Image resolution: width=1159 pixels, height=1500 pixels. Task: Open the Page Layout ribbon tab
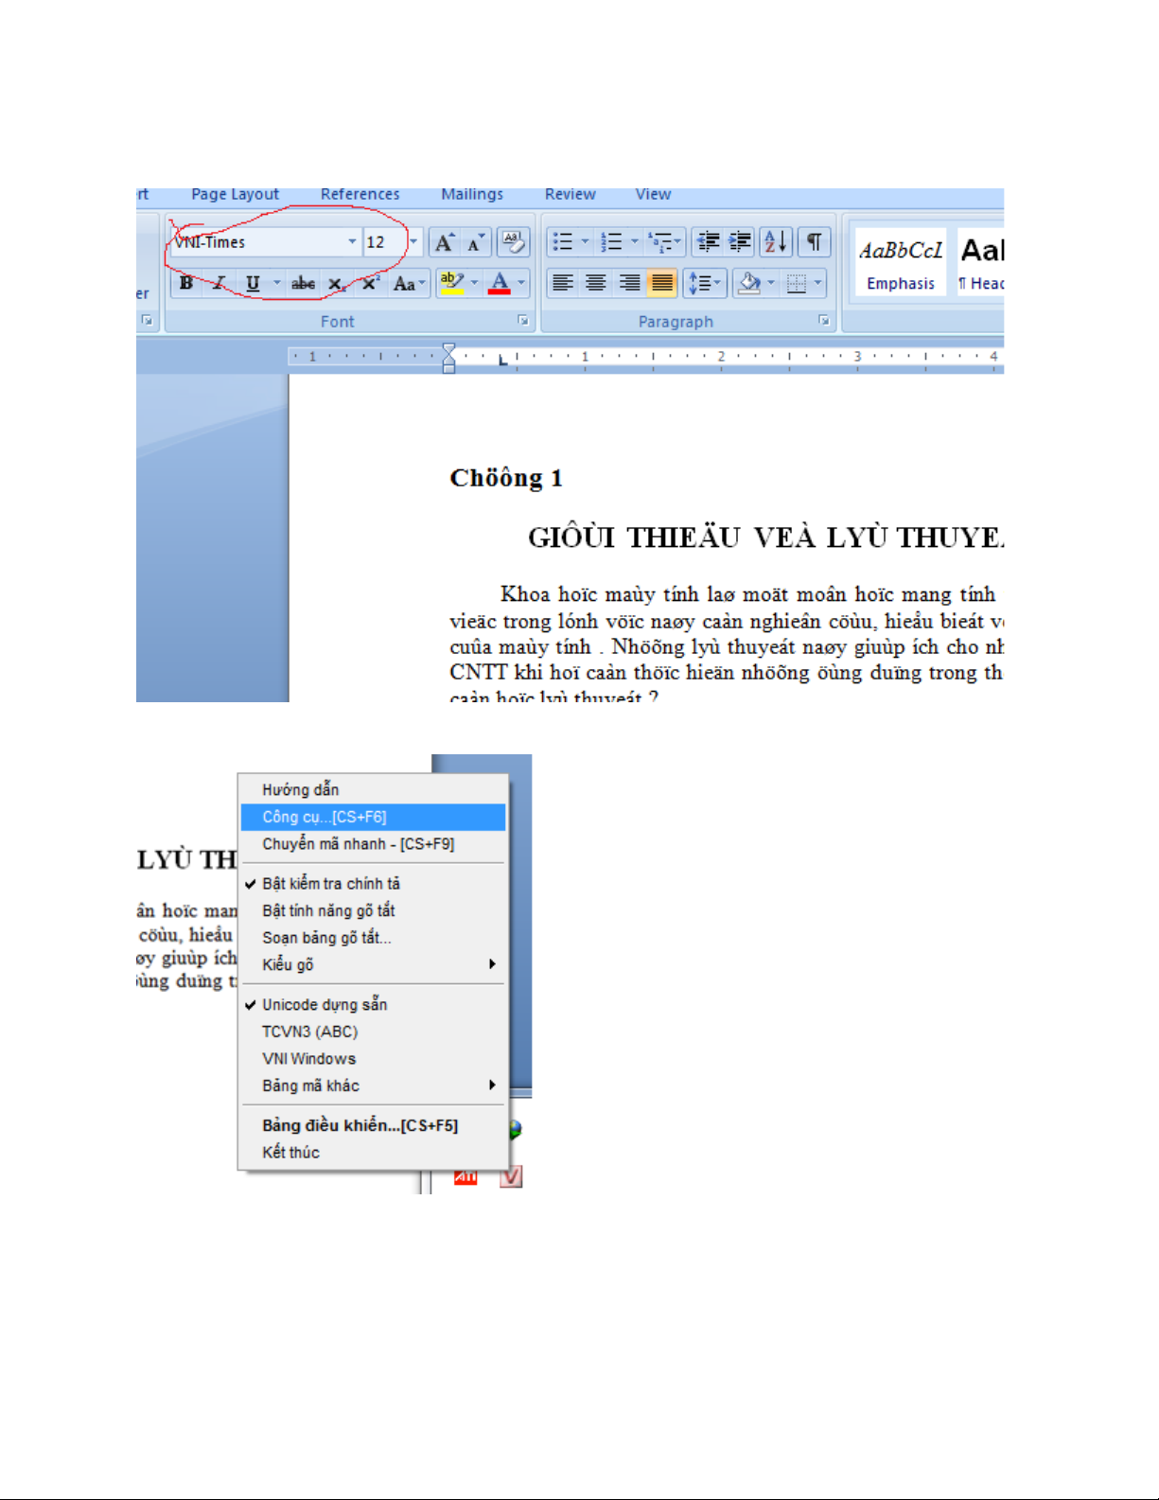coord(235,194)
